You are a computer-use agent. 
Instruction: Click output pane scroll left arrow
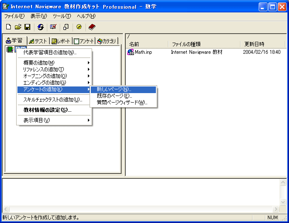point(6,209)
